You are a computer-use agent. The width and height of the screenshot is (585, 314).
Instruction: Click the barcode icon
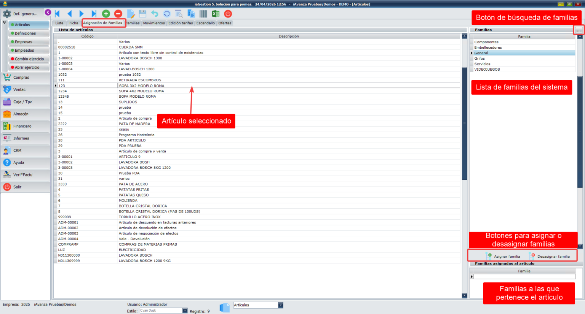click(x=203, y=14)
